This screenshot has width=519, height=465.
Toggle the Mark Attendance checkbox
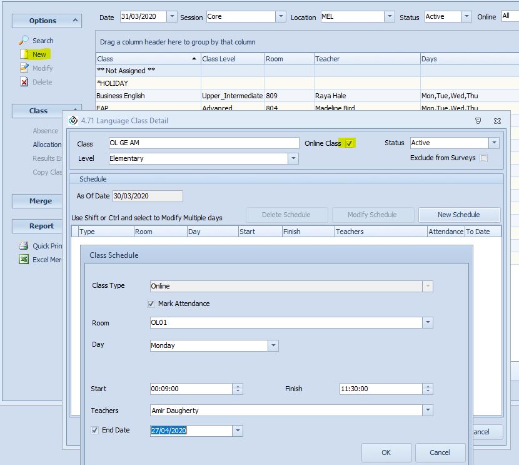[151, 304]
